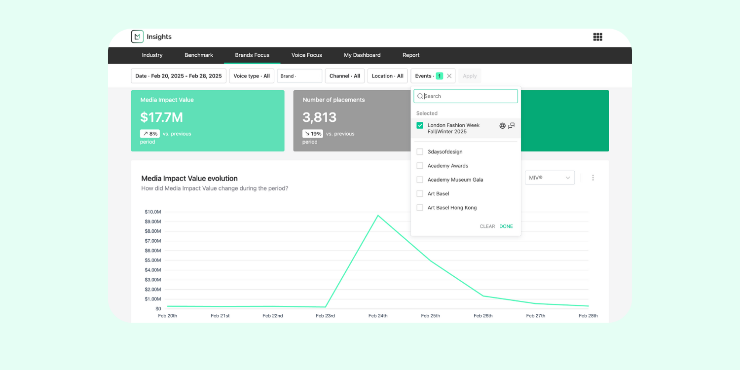Select the 3daysofdesign event checkbox
This screenshot has width=740, height=370.
[420, 152]
